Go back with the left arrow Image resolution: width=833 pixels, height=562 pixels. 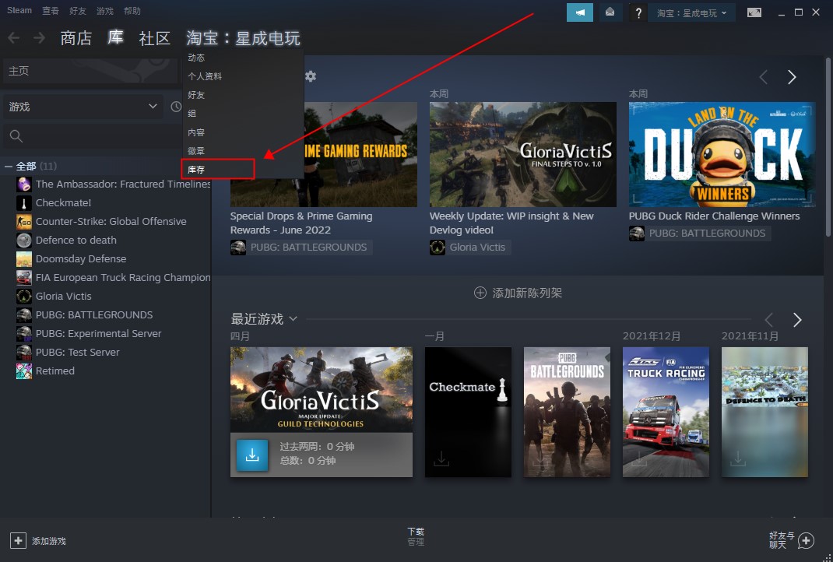tap(14, 37)
